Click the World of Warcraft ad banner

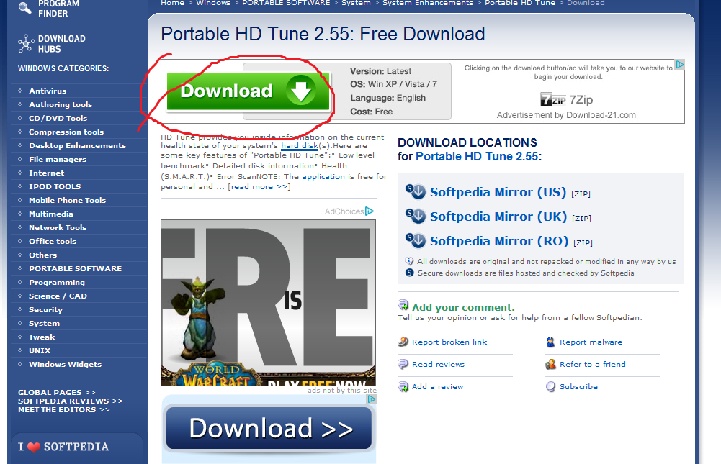[x=268, y=302]
